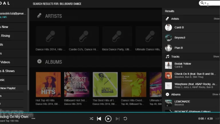This screenshot has height=124, width=220.
Task: Open Cardi B artist result
Action: [x=191, y=28]
